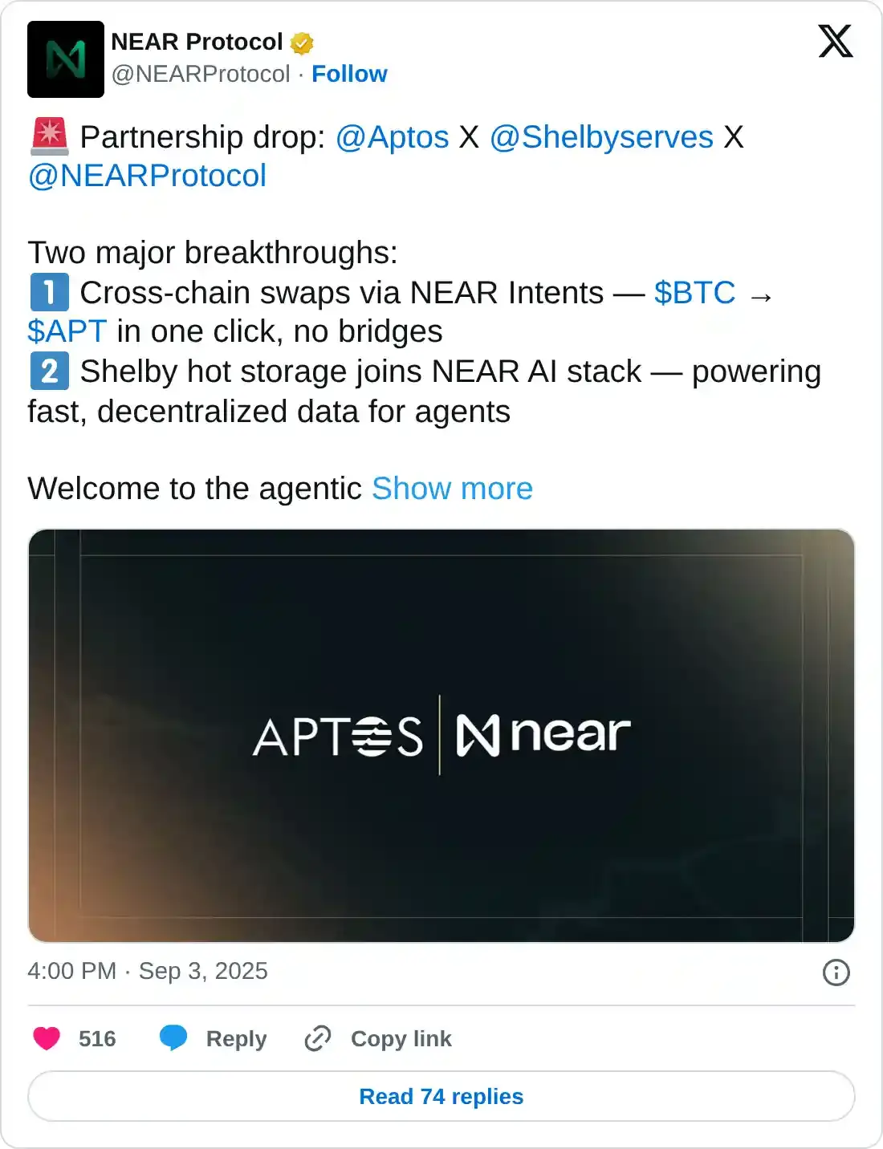This screenshot has height=1149, width=883.
Task: Click the @NEARProtocol handle in header
Action: tap(201, 74)
